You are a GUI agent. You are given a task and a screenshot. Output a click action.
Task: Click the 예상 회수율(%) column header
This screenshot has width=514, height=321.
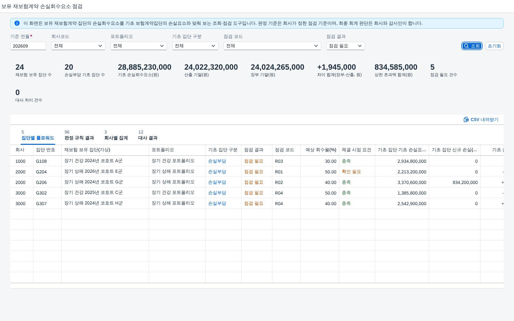pyautogui.click(x=320, y=150)
